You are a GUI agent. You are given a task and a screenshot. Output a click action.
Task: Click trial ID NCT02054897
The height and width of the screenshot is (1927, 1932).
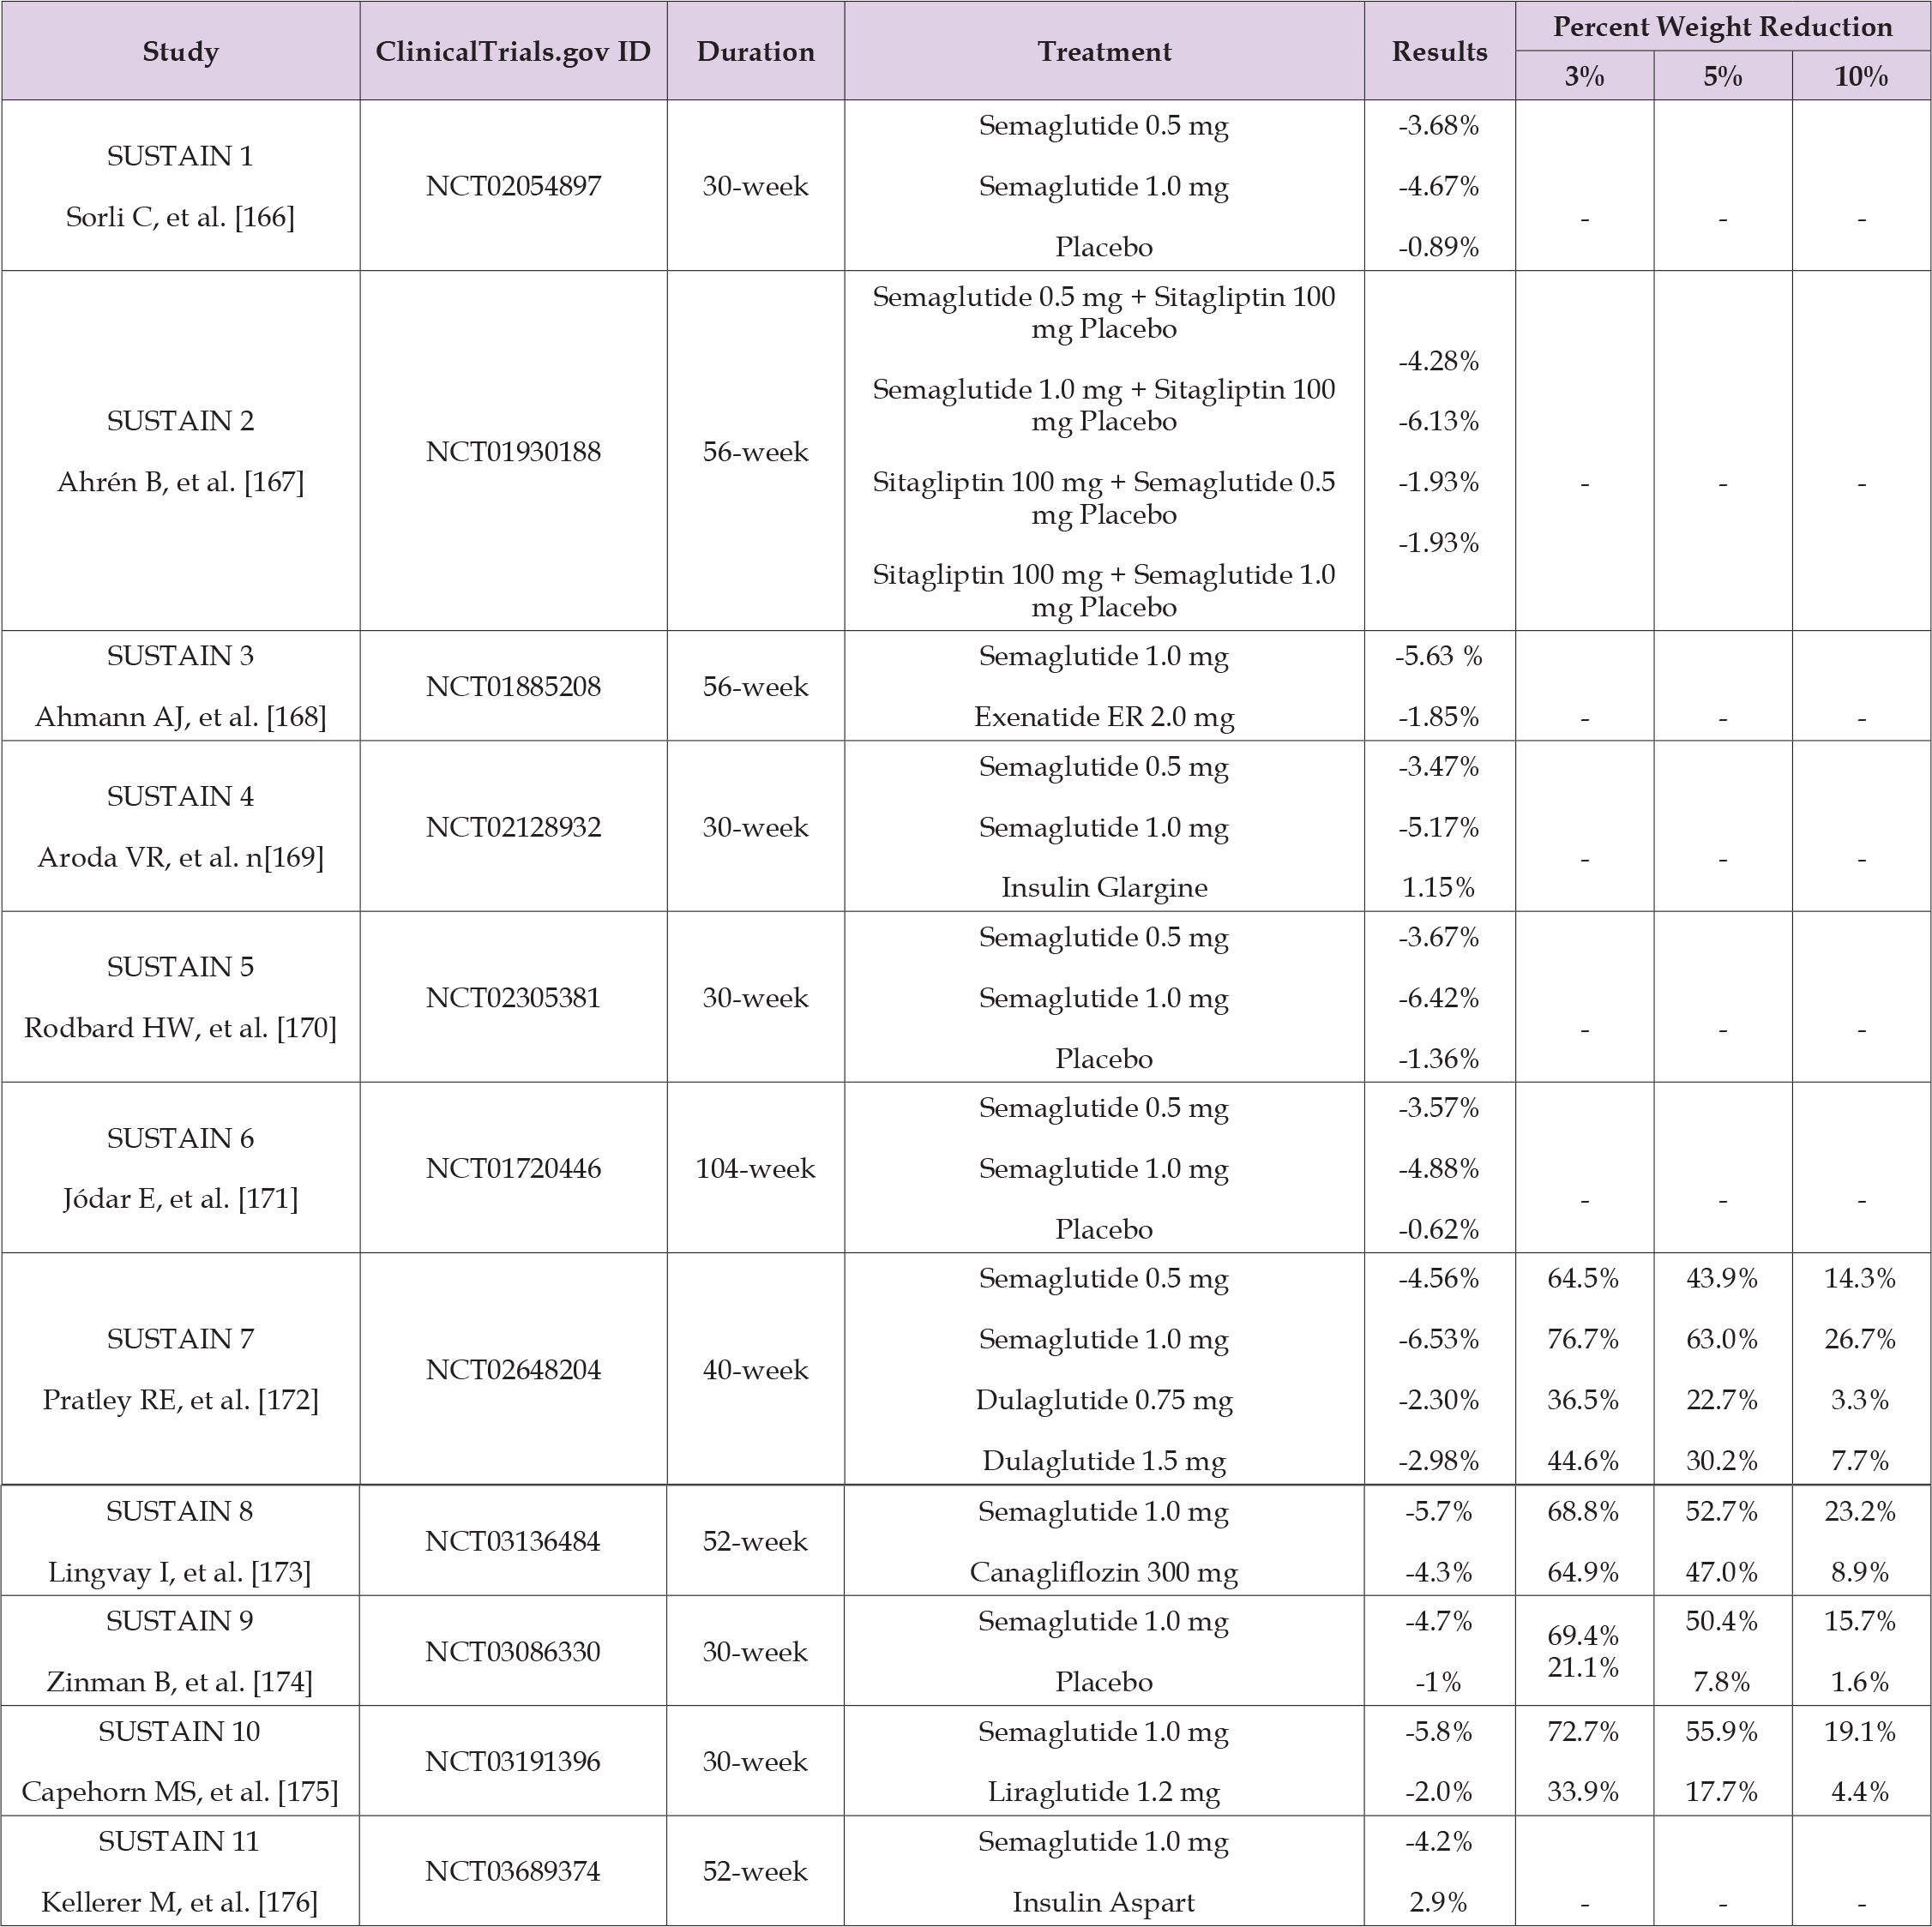(513, 187)
